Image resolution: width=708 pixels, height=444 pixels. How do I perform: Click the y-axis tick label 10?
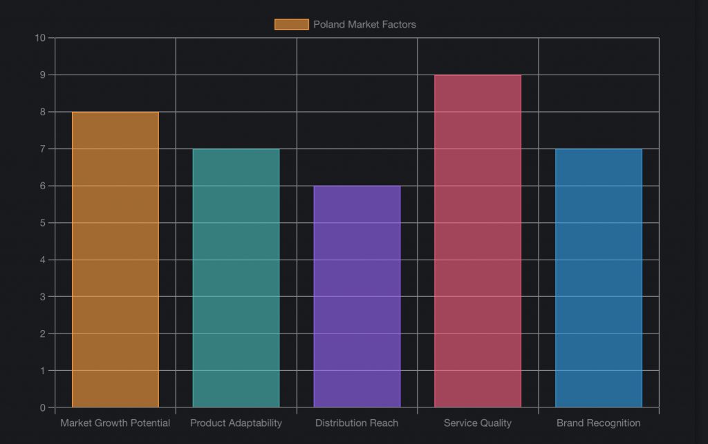(x=40, y=38)
